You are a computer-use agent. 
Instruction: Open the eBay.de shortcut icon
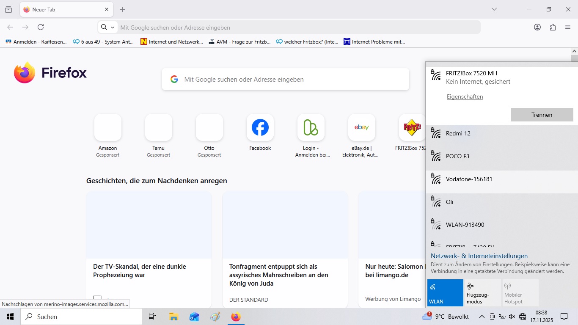[362, 127]
